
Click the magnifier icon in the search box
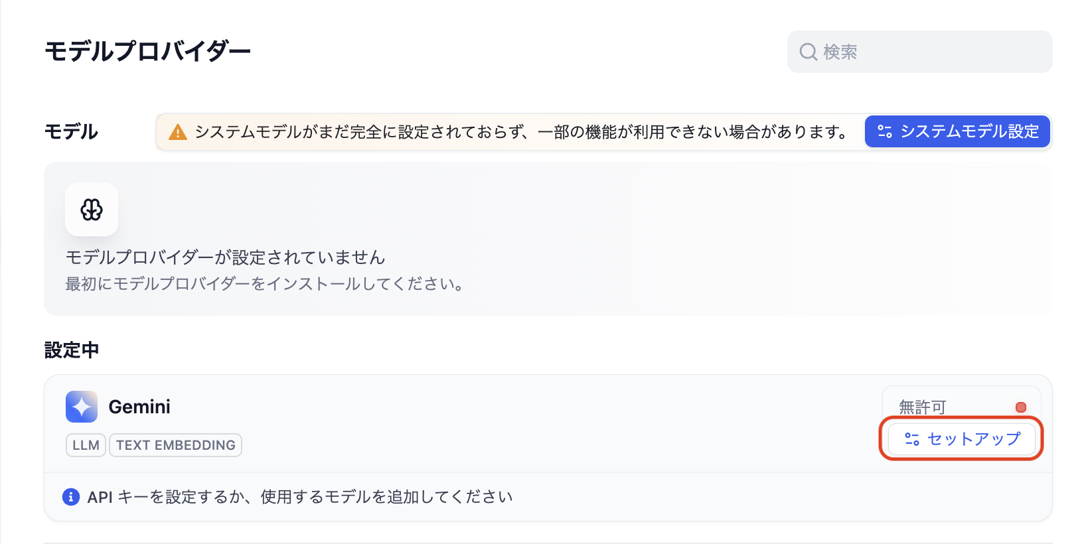pos(808,52)
